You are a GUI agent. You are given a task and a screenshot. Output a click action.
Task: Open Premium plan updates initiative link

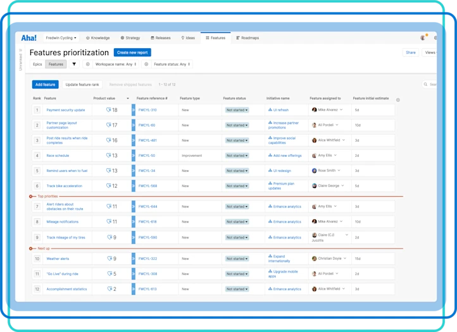[281, 186]
